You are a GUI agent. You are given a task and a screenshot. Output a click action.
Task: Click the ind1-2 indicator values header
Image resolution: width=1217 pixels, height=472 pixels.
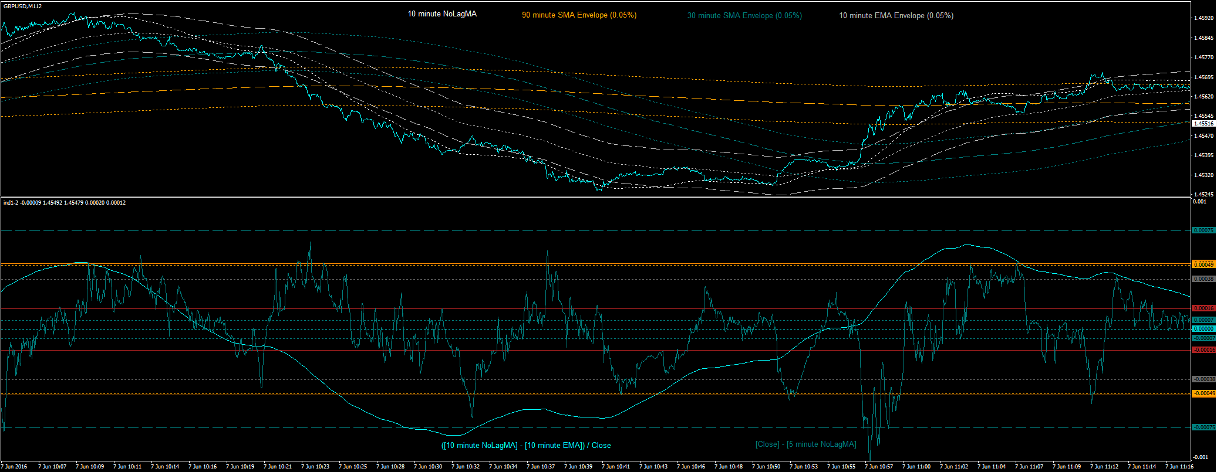point(64,203)
